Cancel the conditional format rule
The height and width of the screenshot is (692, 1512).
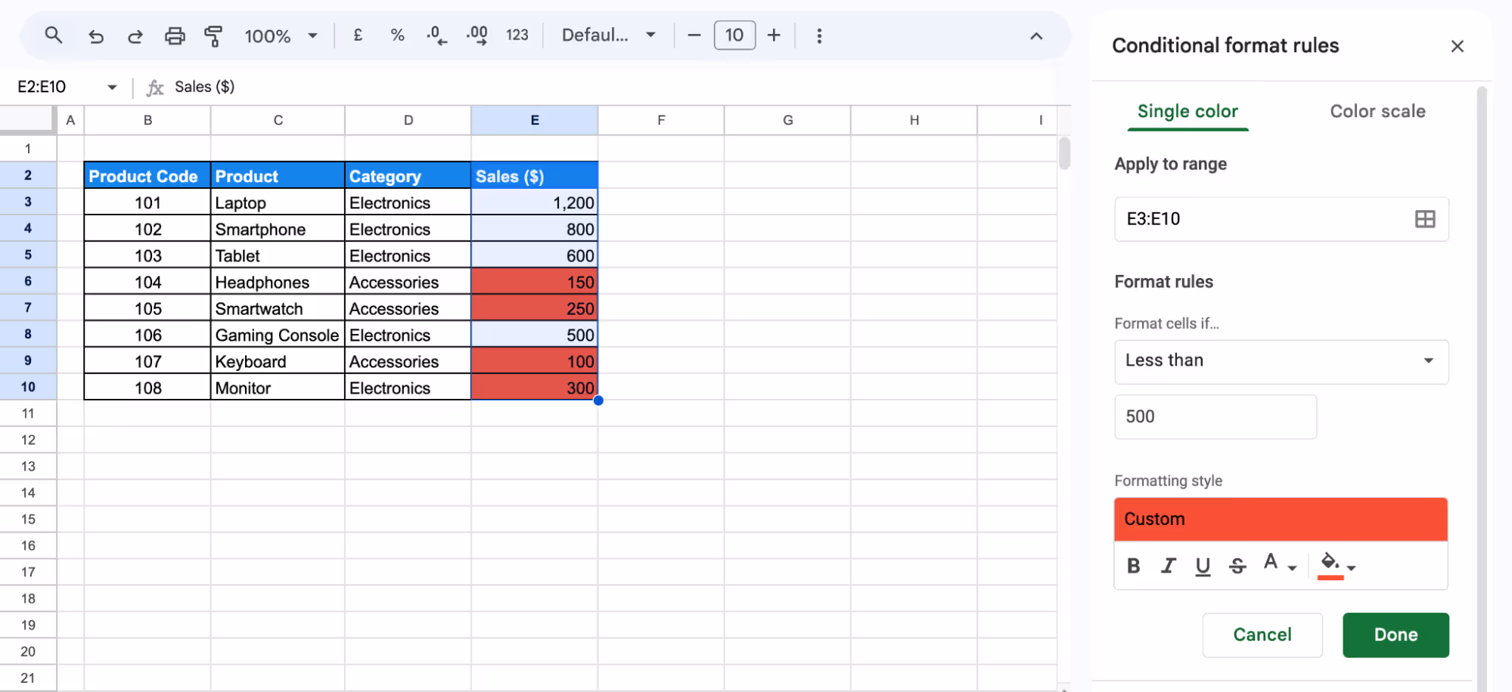click(1262, 635)
